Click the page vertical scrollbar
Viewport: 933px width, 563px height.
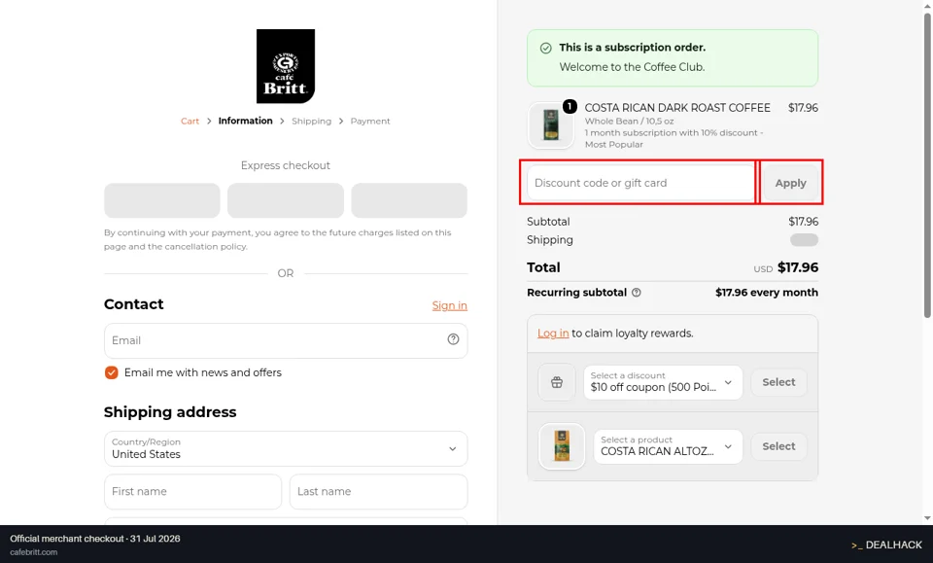pyautogui.click(x=927, y=166)
